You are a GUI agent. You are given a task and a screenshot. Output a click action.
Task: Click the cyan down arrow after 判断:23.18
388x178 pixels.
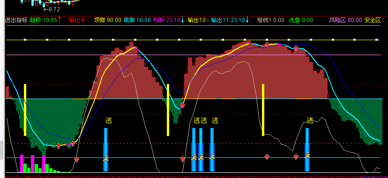(182, 20)
